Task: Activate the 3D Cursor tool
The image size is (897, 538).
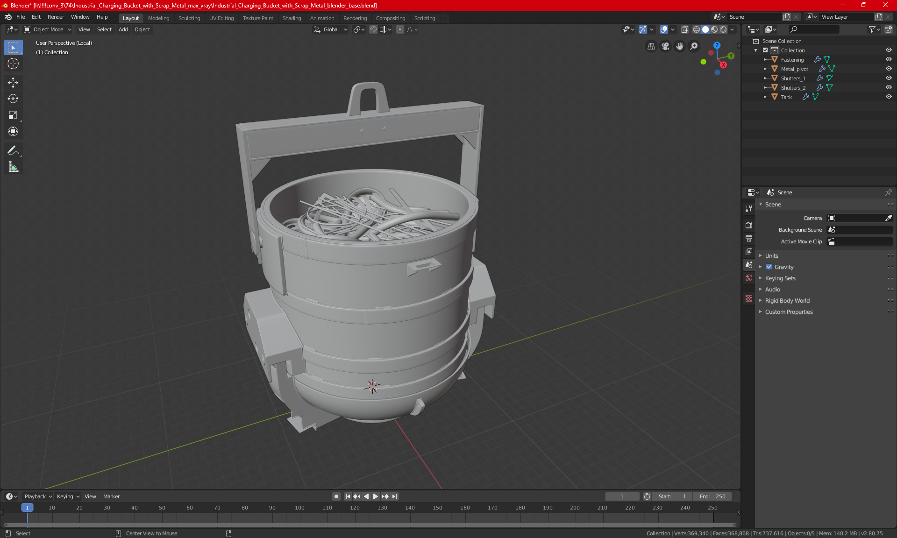Action: click(13, 64)
